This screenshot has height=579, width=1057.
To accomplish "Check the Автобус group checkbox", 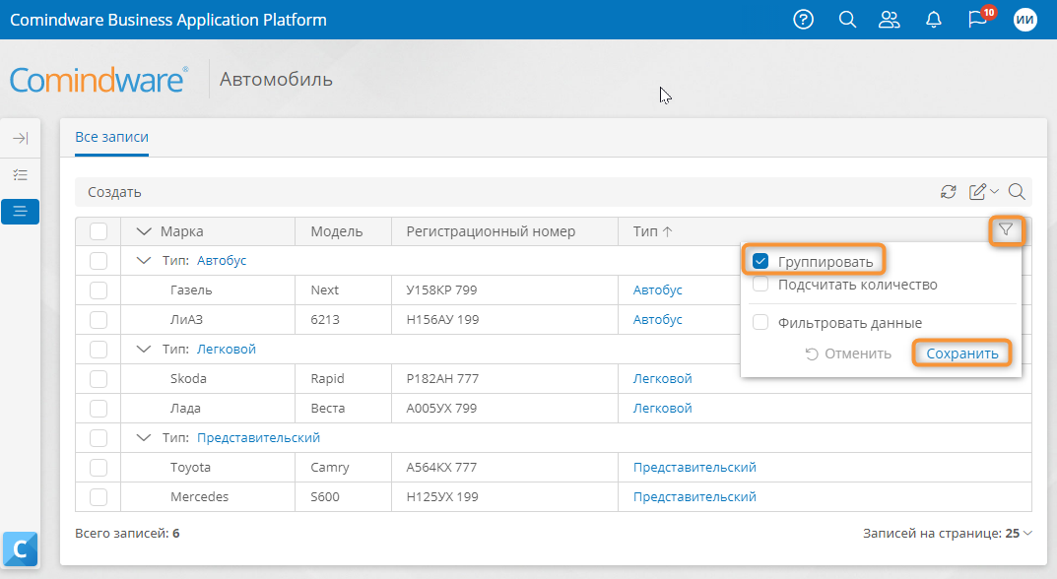I will [x=99, y=261].
